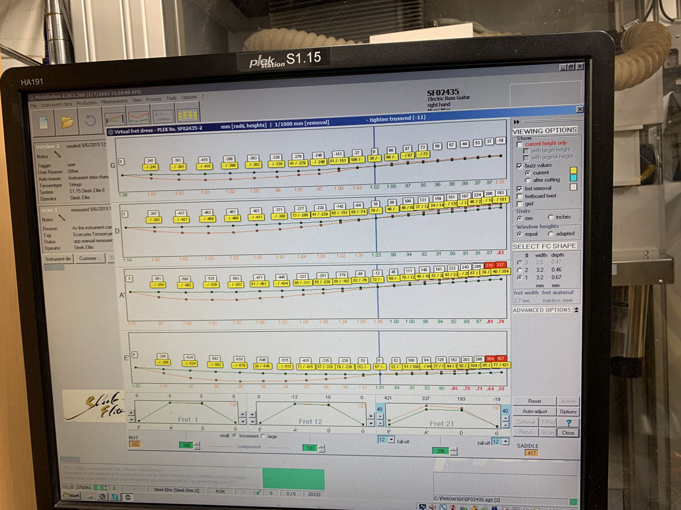The width and height of the screenshot is (681, 510).
Task: Select FC shape 1 radio button
Action: [x=519, y=277]
